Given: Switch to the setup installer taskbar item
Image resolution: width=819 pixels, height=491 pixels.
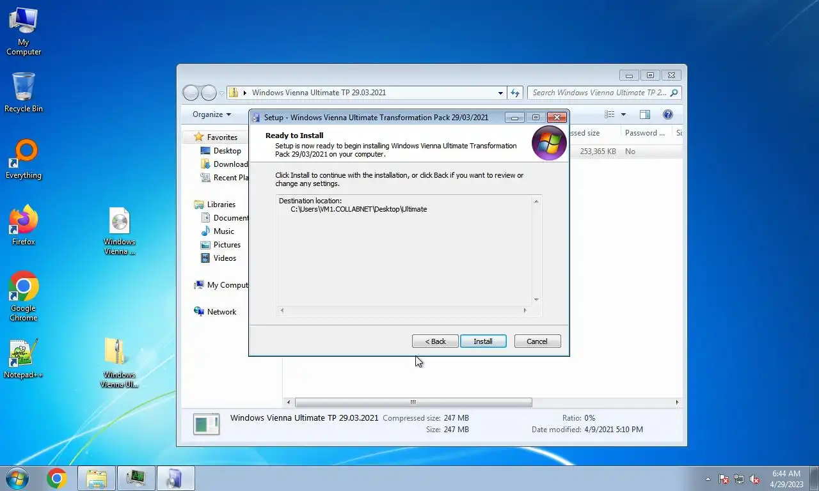Looking at the screenshot, I should coord(175,478).
